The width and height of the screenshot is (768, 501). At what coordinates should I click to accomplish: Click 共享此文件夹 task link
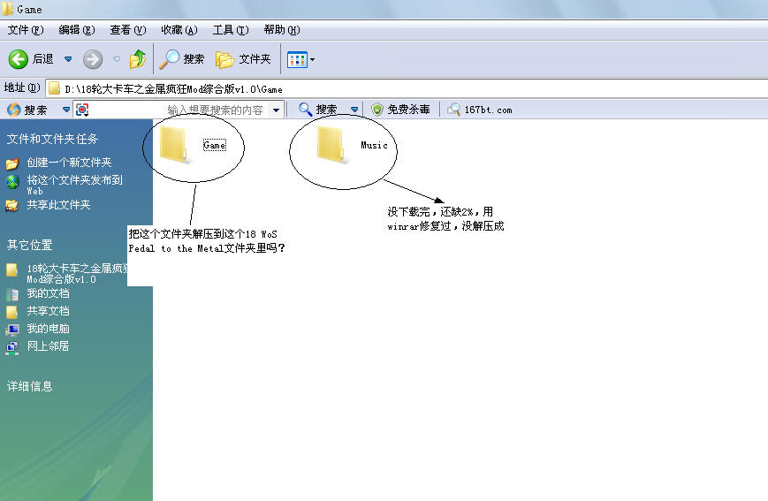pyautogui.click(x=59, y=205)
